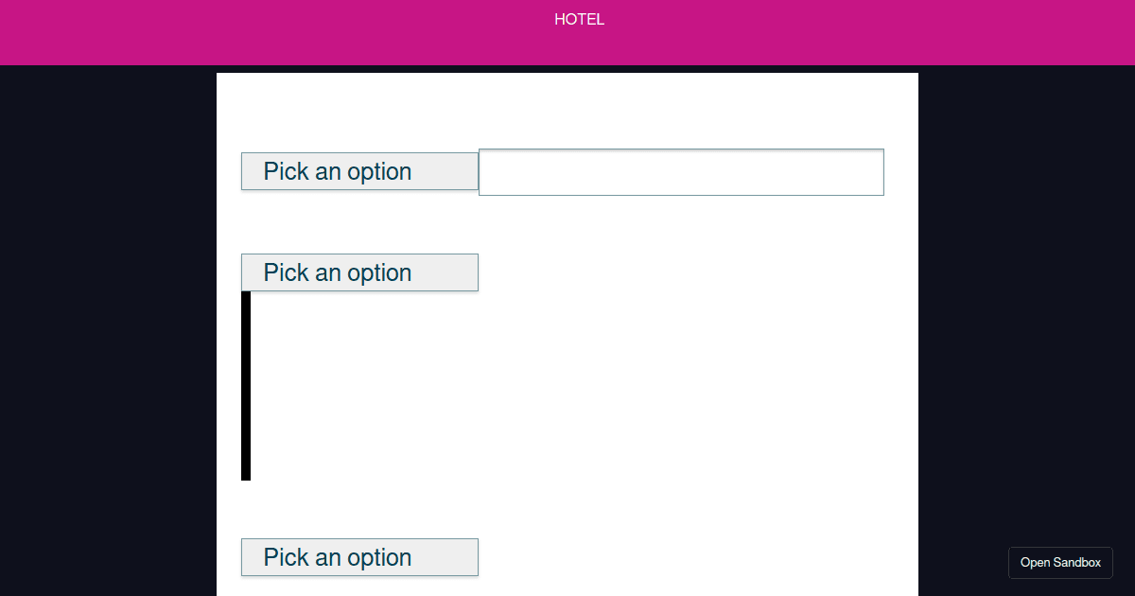Click the top end of the black bar
This screenshot has height=596, width=1135.
(246, 296)
